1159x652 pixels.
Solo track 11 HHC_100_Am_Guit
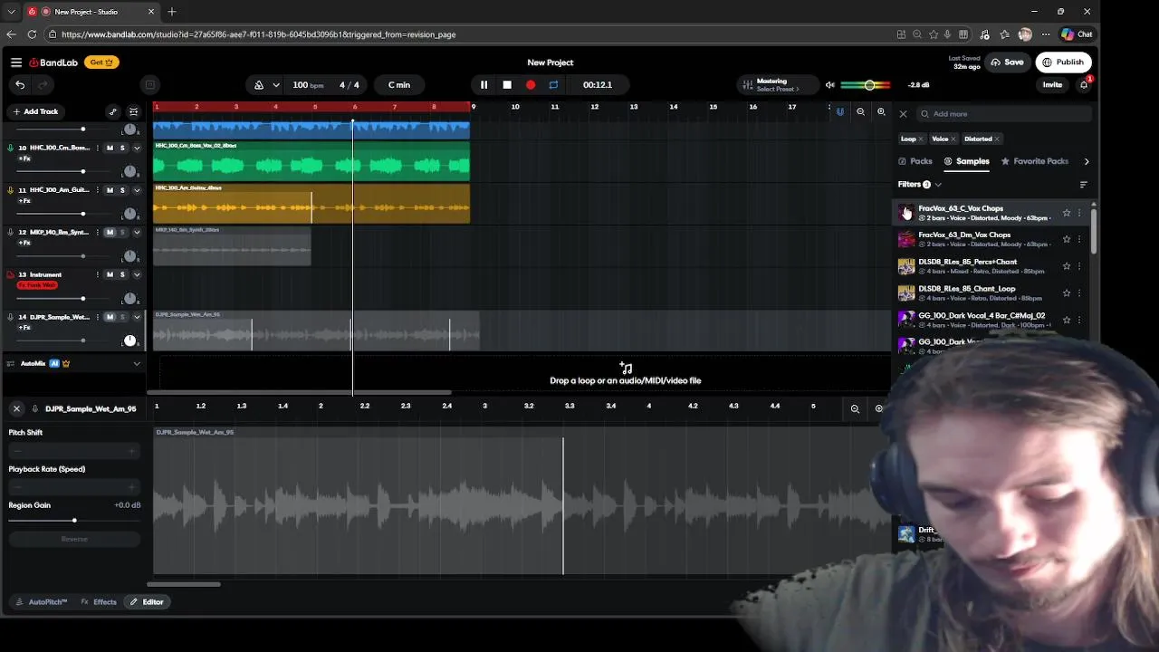pyautogui.click(x=122, y=190)
